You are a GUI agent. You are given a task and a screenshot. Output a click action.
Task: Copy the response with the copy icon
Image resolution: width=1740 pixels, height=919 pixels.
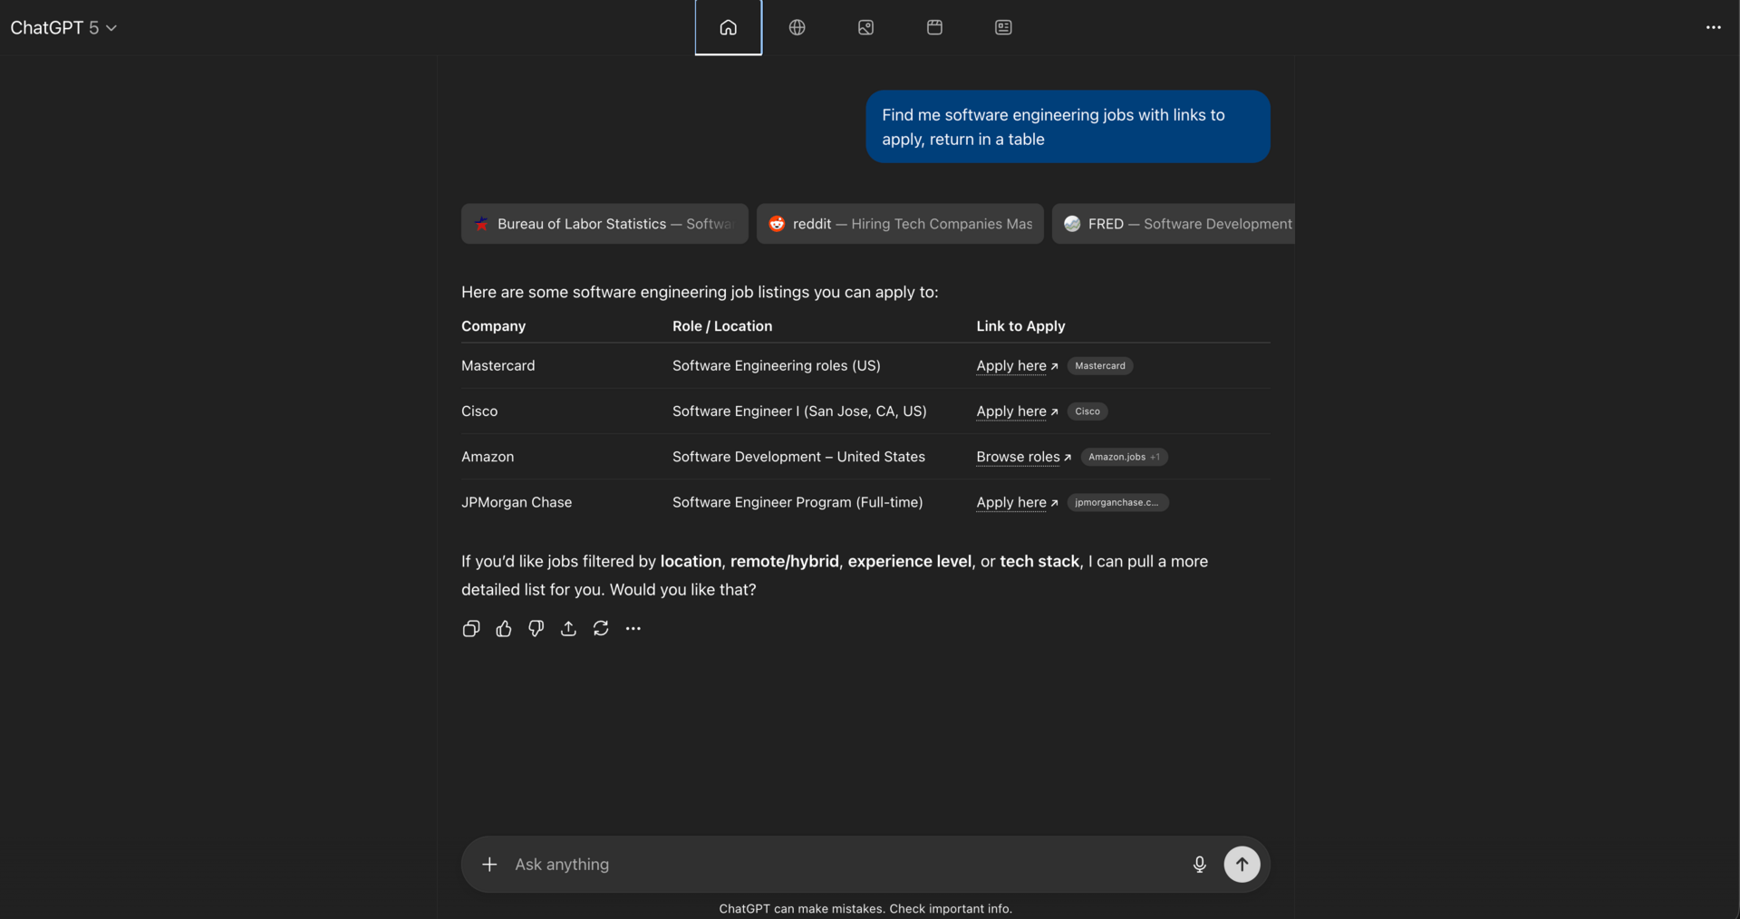(471, 629)
